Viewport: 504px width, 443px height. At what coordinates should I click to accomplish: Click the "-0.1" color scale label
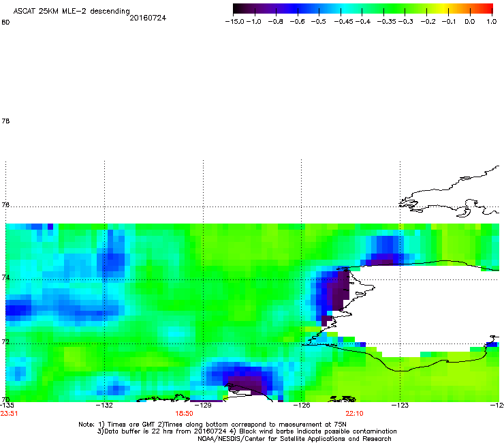tap(449, 22)
